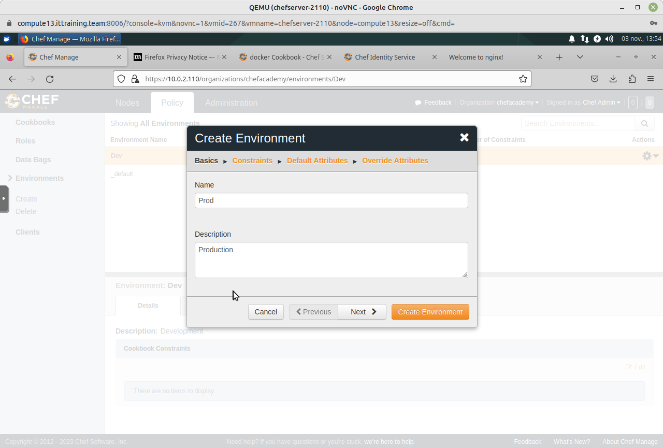Open the Firefox extensions icon
This screenshot has height=447, width=663.
pyautogui.click(x=632, y=79)
